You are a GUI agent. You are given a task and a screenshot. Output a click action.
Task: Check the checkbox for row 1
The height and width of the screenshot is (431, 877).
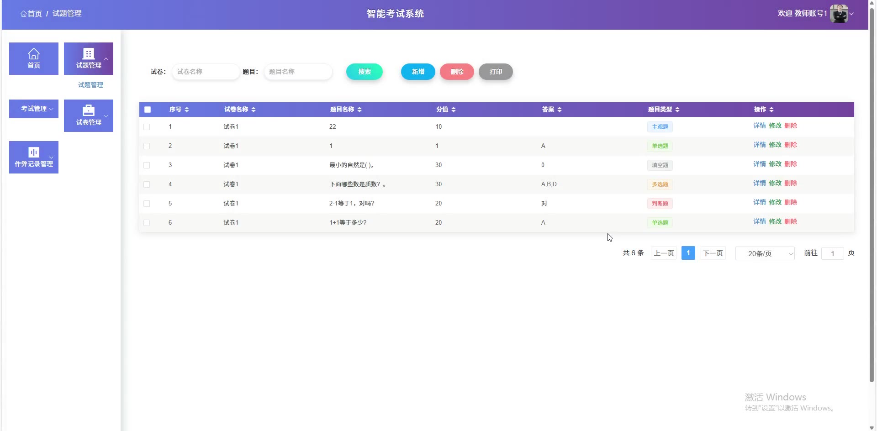(147, 127)
